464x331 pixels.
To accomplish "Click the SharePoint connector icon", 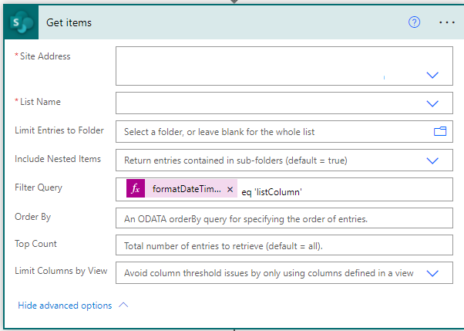I will pos(22,22).
